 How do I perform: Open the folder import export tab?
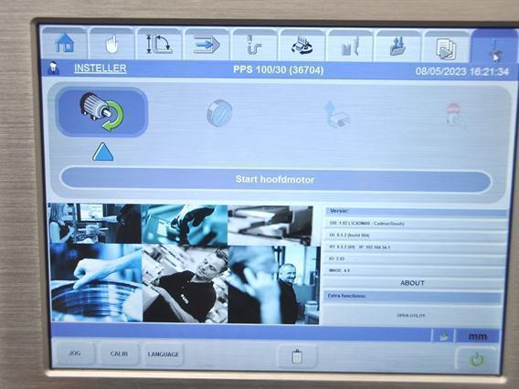[397, 47]
